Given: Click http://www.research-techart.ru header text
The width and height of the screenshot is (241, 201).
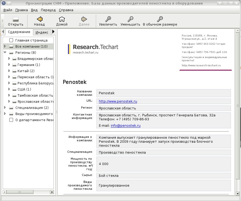Looking at the screenshot, I should tap(201, 65).
